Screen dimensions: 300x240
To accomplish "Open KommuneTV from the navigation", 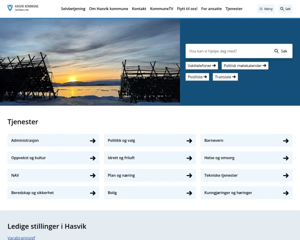I will (x=161, y=9).
